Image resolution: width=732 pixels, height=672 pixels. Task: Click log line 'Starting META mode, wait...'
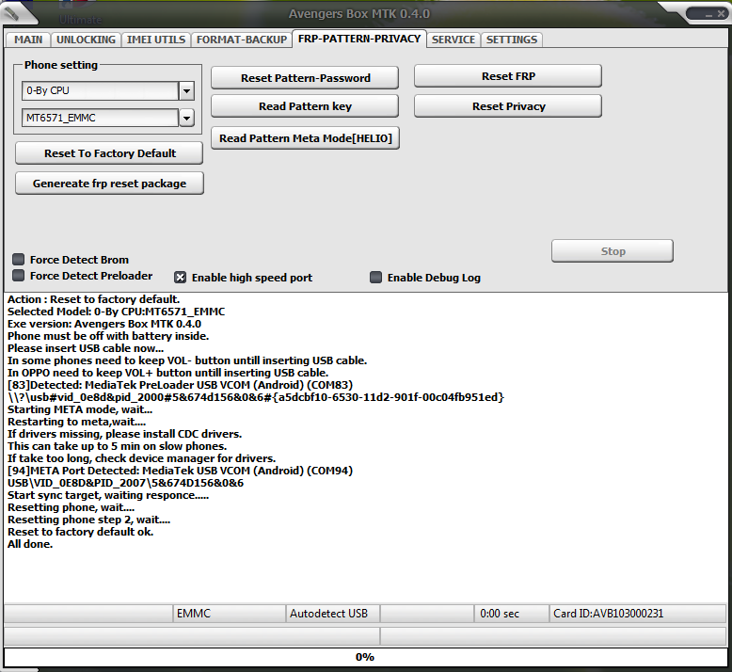pyautogui.click(x=80, y=409)
